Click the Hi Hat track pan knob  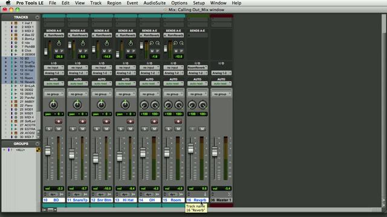click(125, 104)
